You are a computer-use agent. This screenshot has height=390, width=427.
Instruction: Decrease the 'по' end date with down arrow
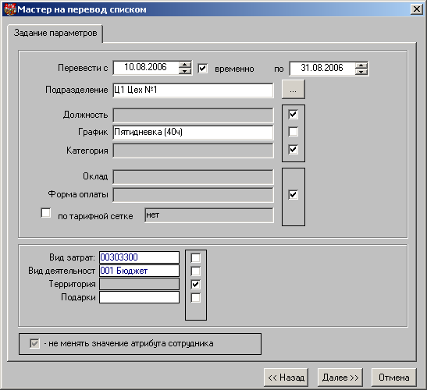(x=361, y=72)
